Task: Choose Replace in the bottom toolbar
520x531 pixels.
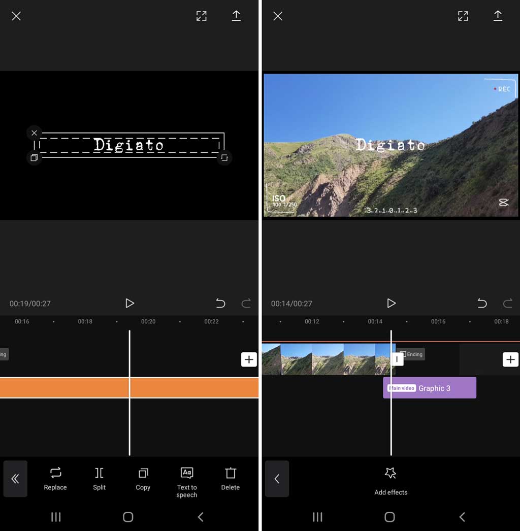Action: (55, 479)
